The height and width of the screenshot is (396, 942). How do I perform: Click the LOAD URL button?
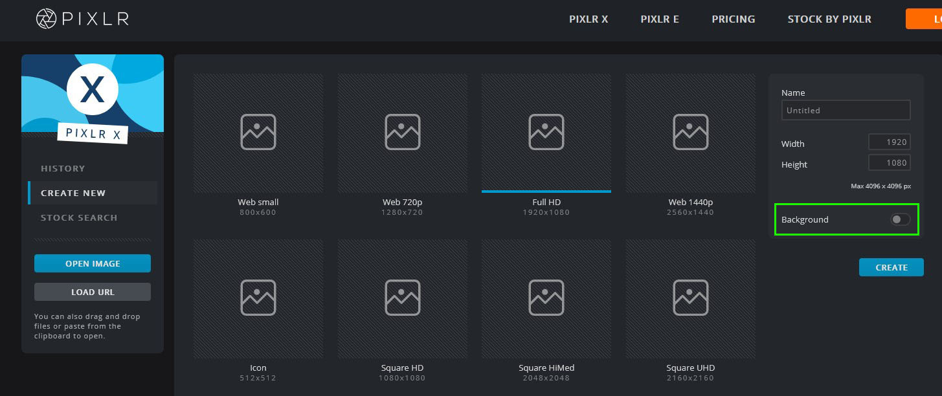(x=92, y=292)
